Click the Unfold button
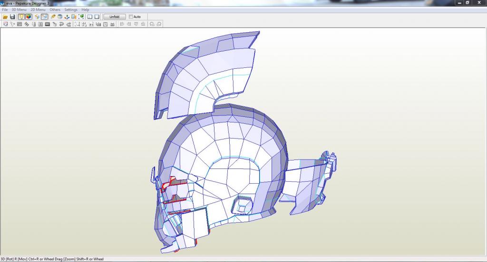 click(114, 17)
